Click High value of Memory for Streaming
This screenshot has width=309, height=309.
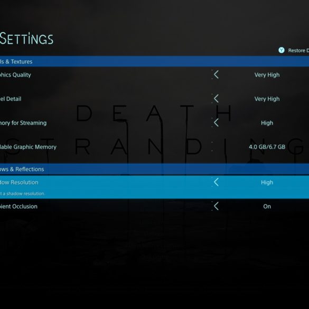267,123
